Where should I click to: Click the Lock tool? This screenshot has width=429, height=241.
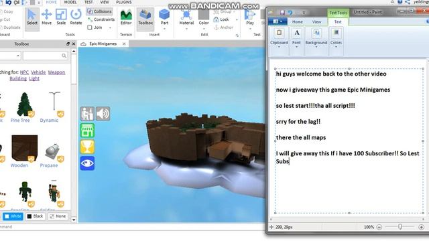pos(221,19)
